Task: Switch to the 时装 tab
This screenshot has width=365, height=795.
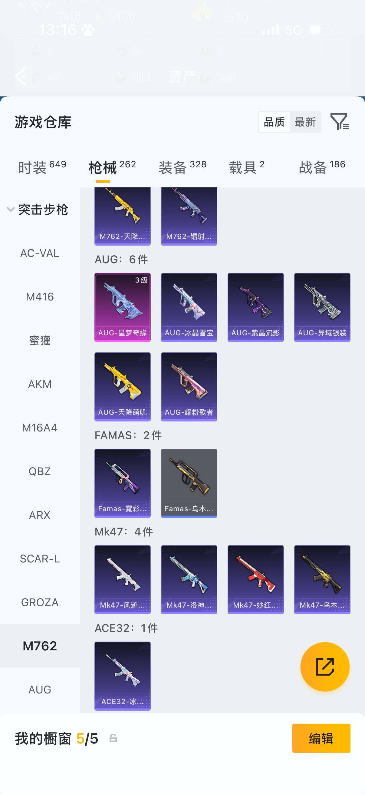Action: 42,167
